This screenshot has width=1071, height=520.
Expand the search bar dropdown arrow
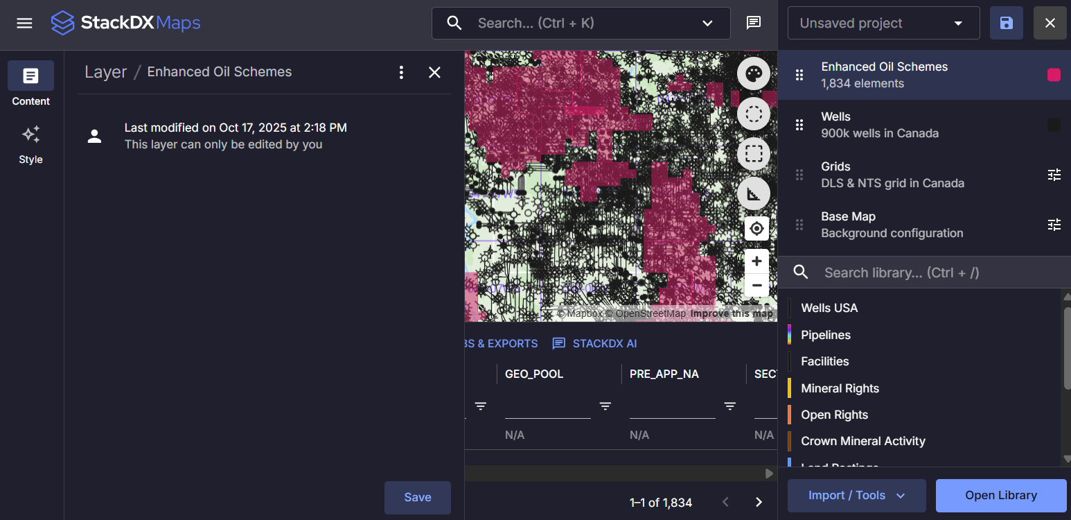pos(707,24)
